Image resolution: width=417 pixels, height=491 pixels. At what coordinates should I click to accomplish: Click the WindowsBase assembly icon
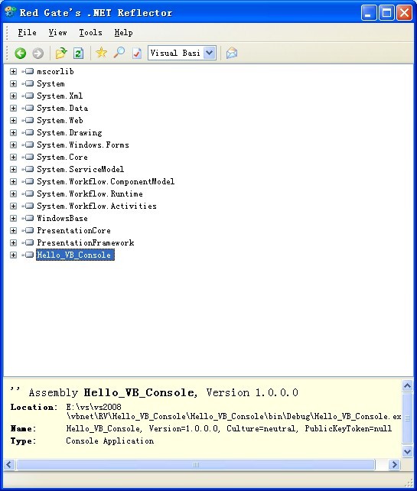point(28,218)
